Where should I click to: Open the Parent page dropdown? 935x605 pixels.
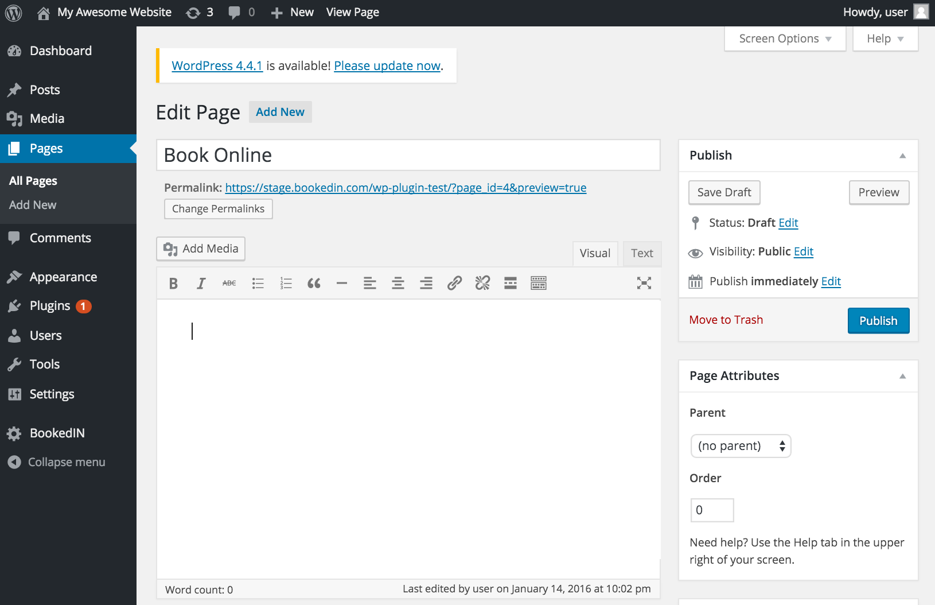pyautogui.click(x=741, y=446)
